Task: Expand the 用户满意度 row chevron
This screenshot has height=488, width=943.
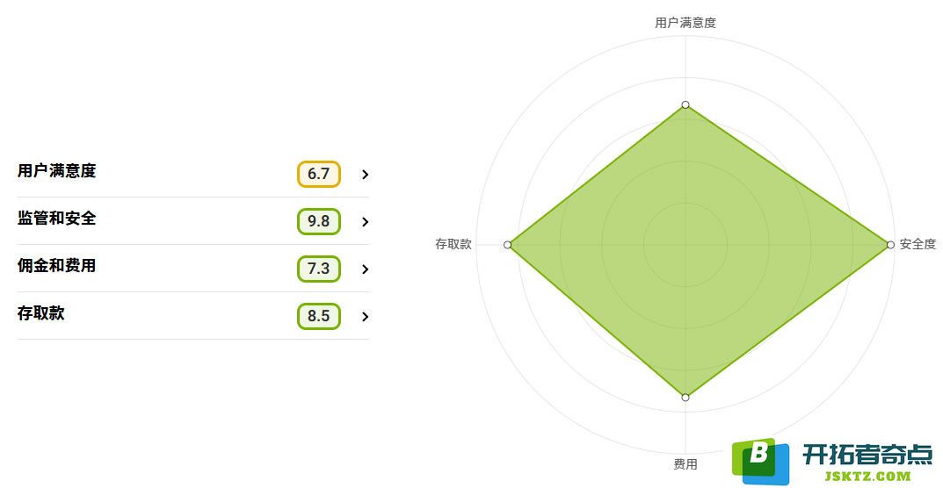Action: tap(365, 175)
